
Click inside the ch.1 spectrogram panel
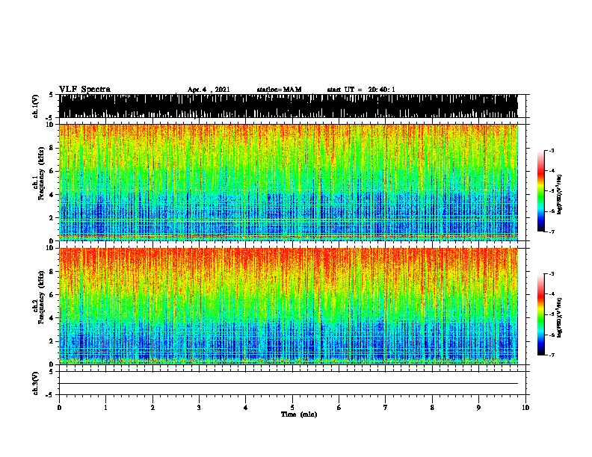click(x=289, y=182)
